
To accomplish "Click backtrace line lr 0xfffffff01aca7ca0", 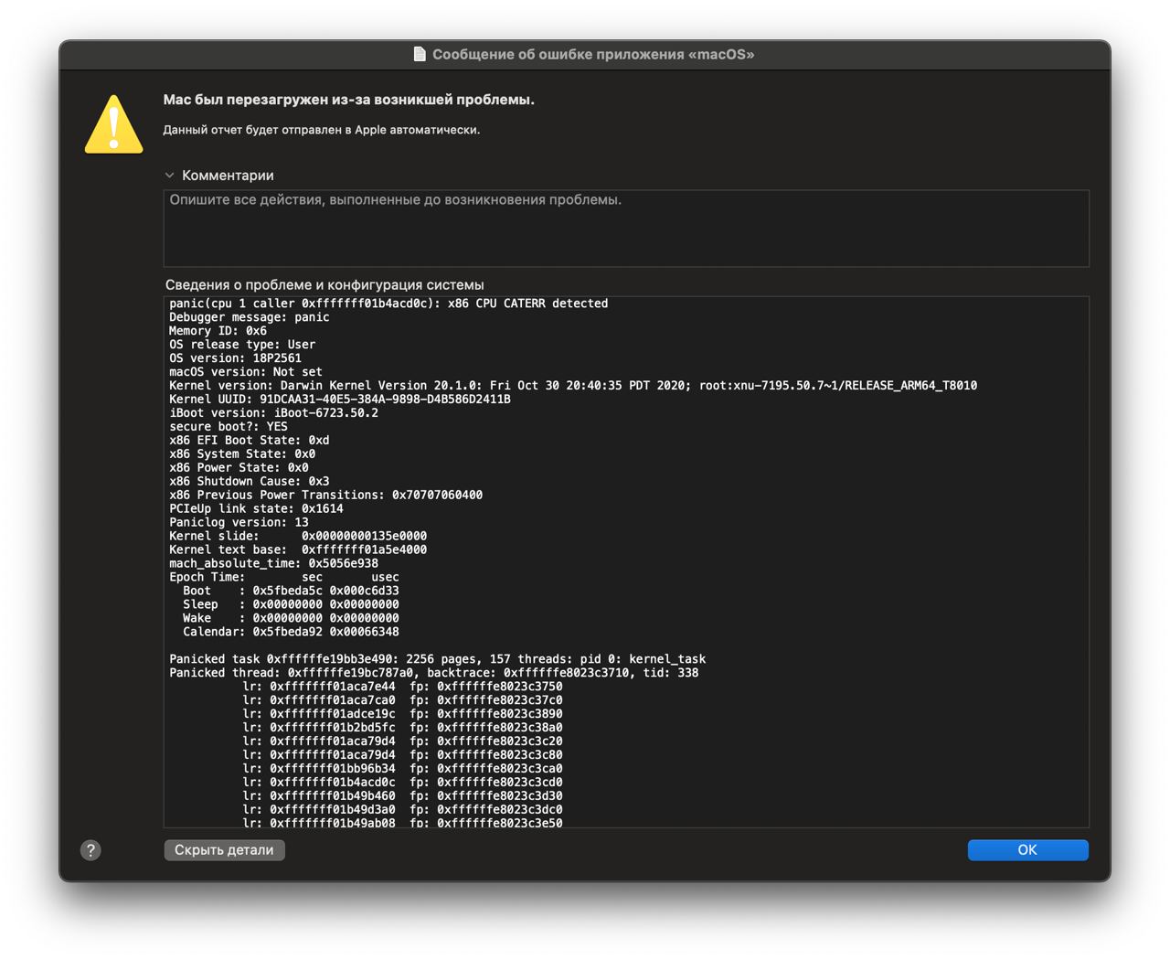I will click(x=403, y=701).
